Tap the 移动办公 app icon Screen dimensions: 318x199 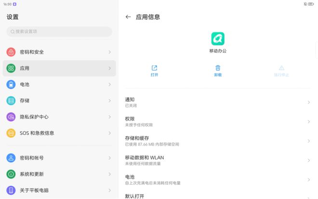click(218, 39)
